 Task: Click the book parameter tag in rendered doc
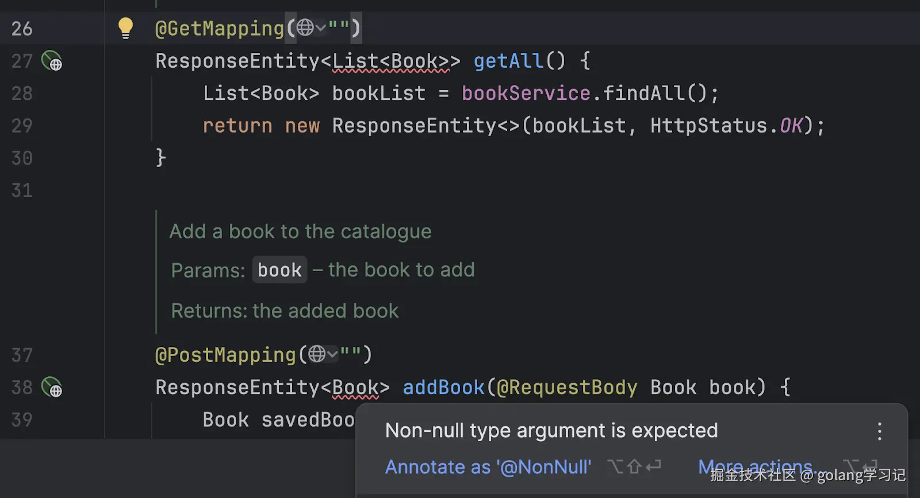click(279, 270)
